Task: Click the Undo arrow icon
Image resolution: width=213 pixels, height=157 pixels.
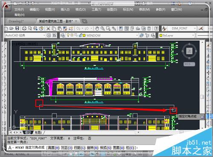Action: (x=78, y=28)
